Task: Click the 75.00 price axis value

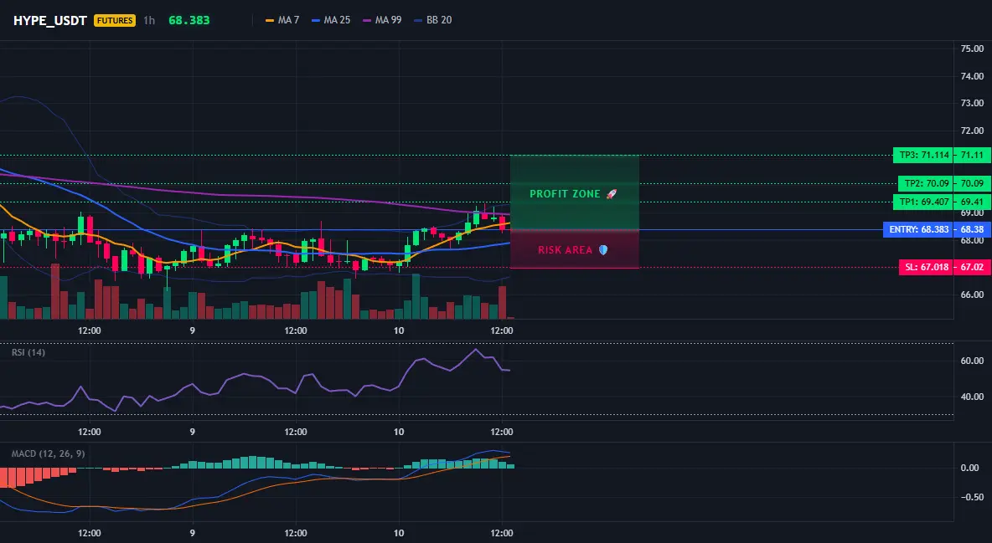Action: (972, 49)
